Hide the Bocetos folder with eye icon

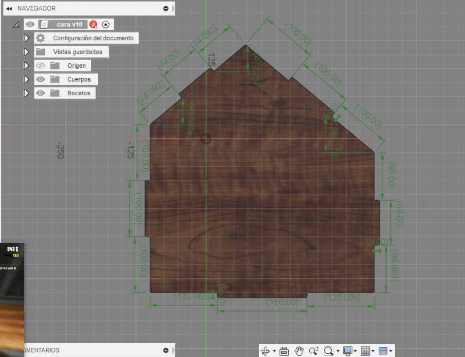click(40, 93)
